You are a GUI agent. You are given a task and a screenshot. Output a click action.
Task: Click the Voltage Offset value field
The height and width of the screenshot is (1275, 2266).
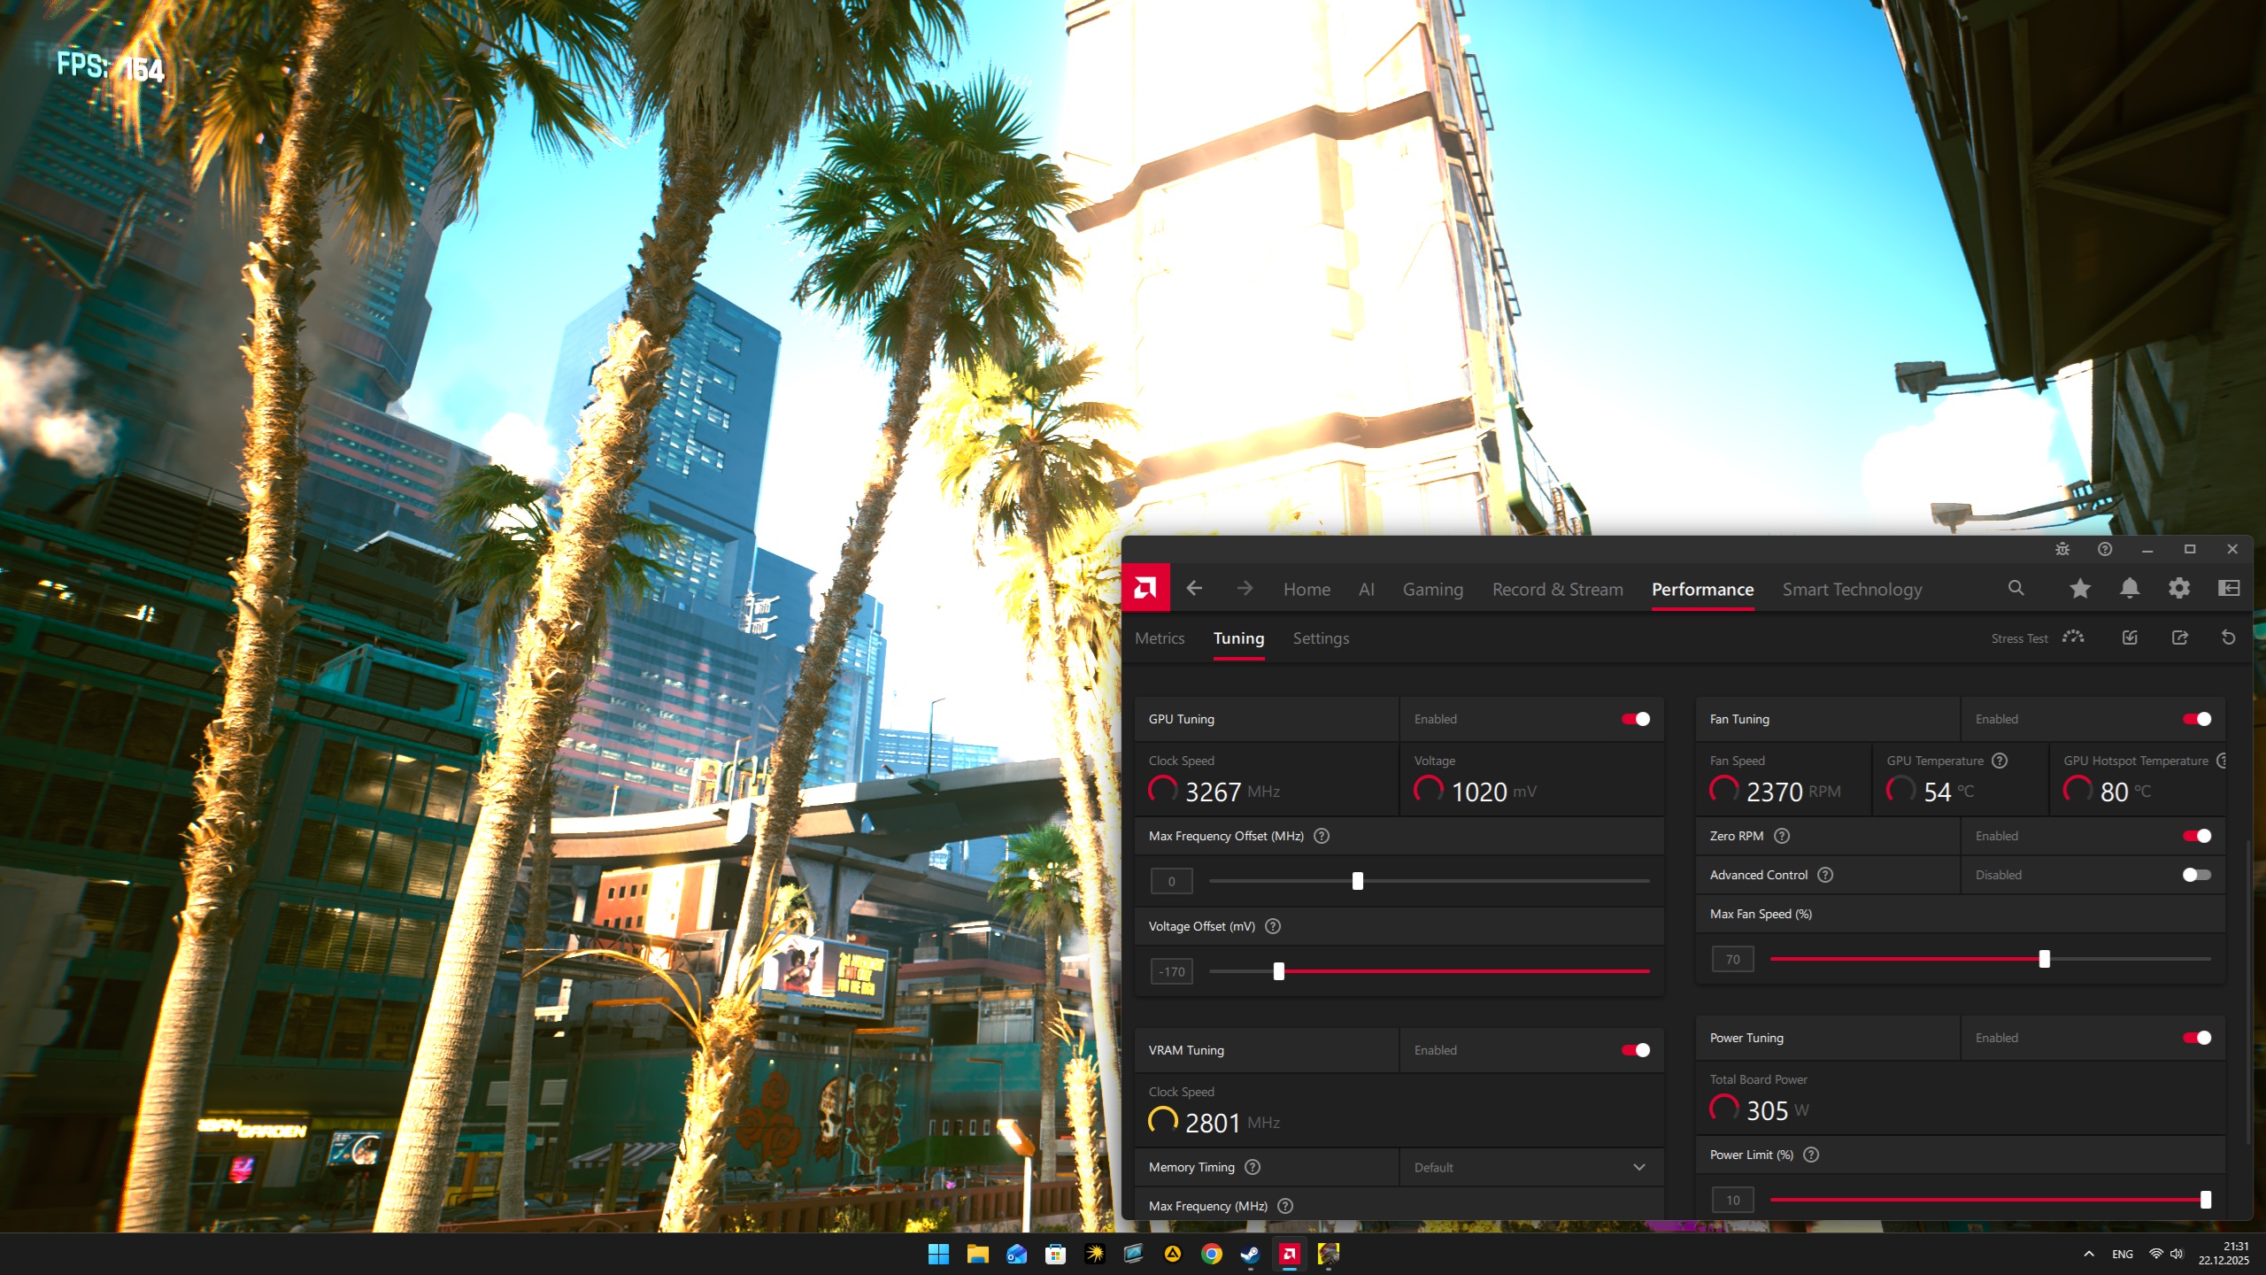[1172, 971]
